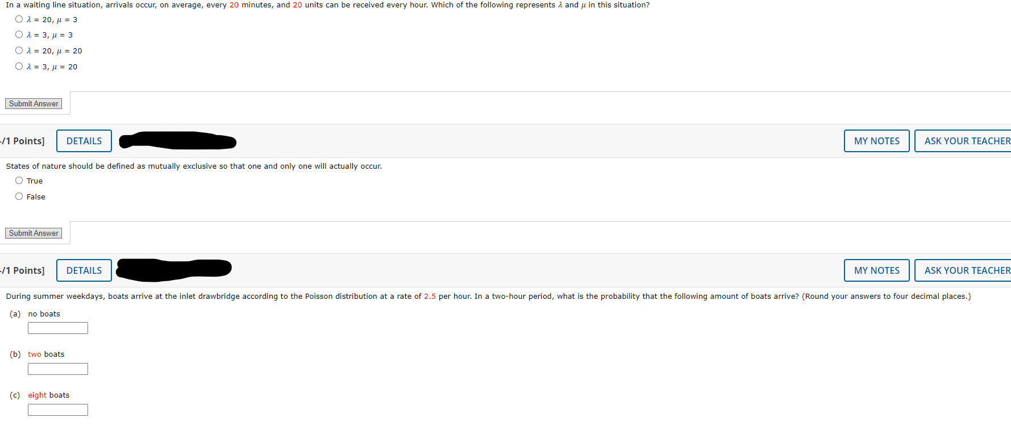Select True for the states of nature question
Viewport: 1011px width, 430px height.
click(18, 181)
